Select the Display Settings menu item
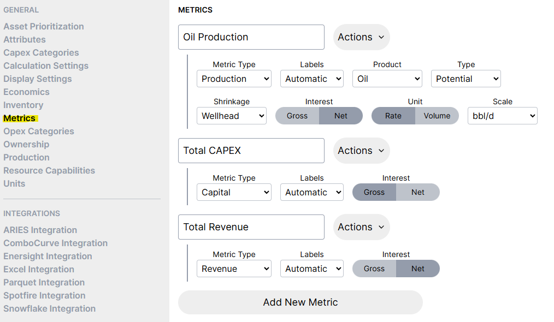554x322 pixels. click(37, 79)
